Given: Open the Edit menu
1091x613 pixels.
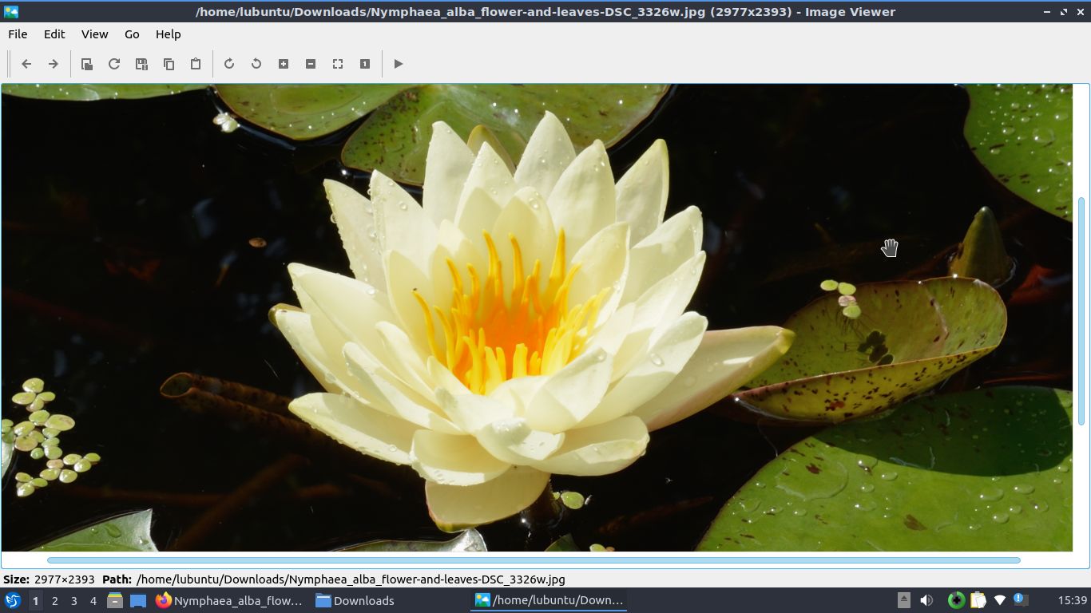Looking at the screenshot, I should coord(54,34).
